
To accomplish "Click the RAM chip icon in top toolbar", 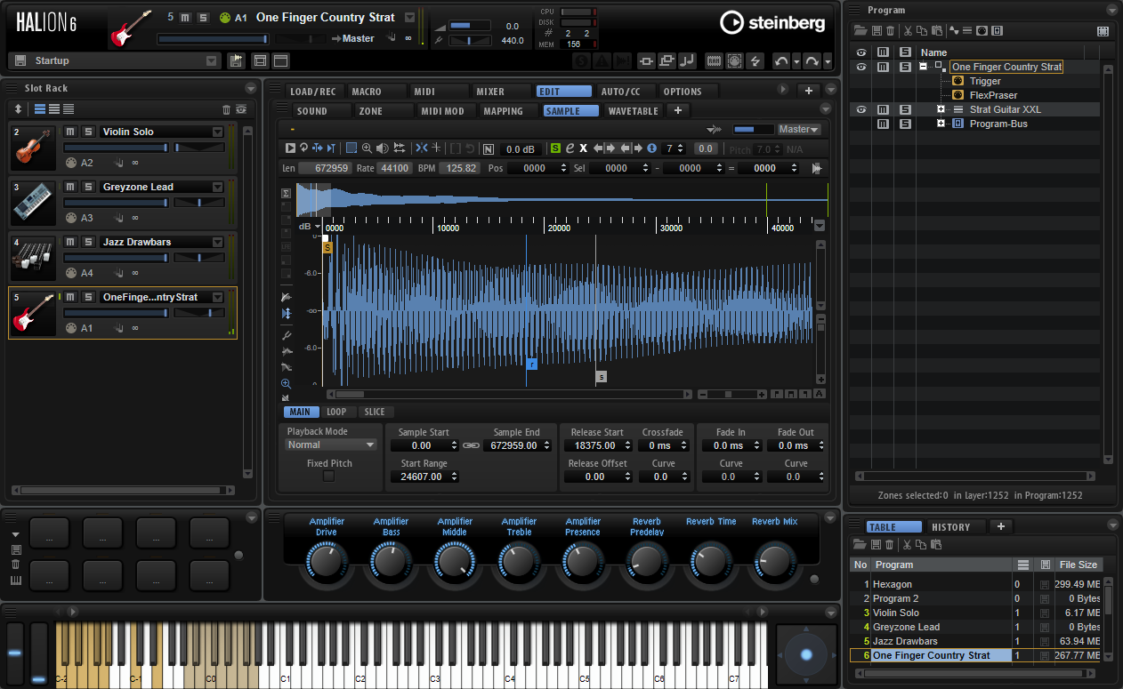I will coord(714,61).
